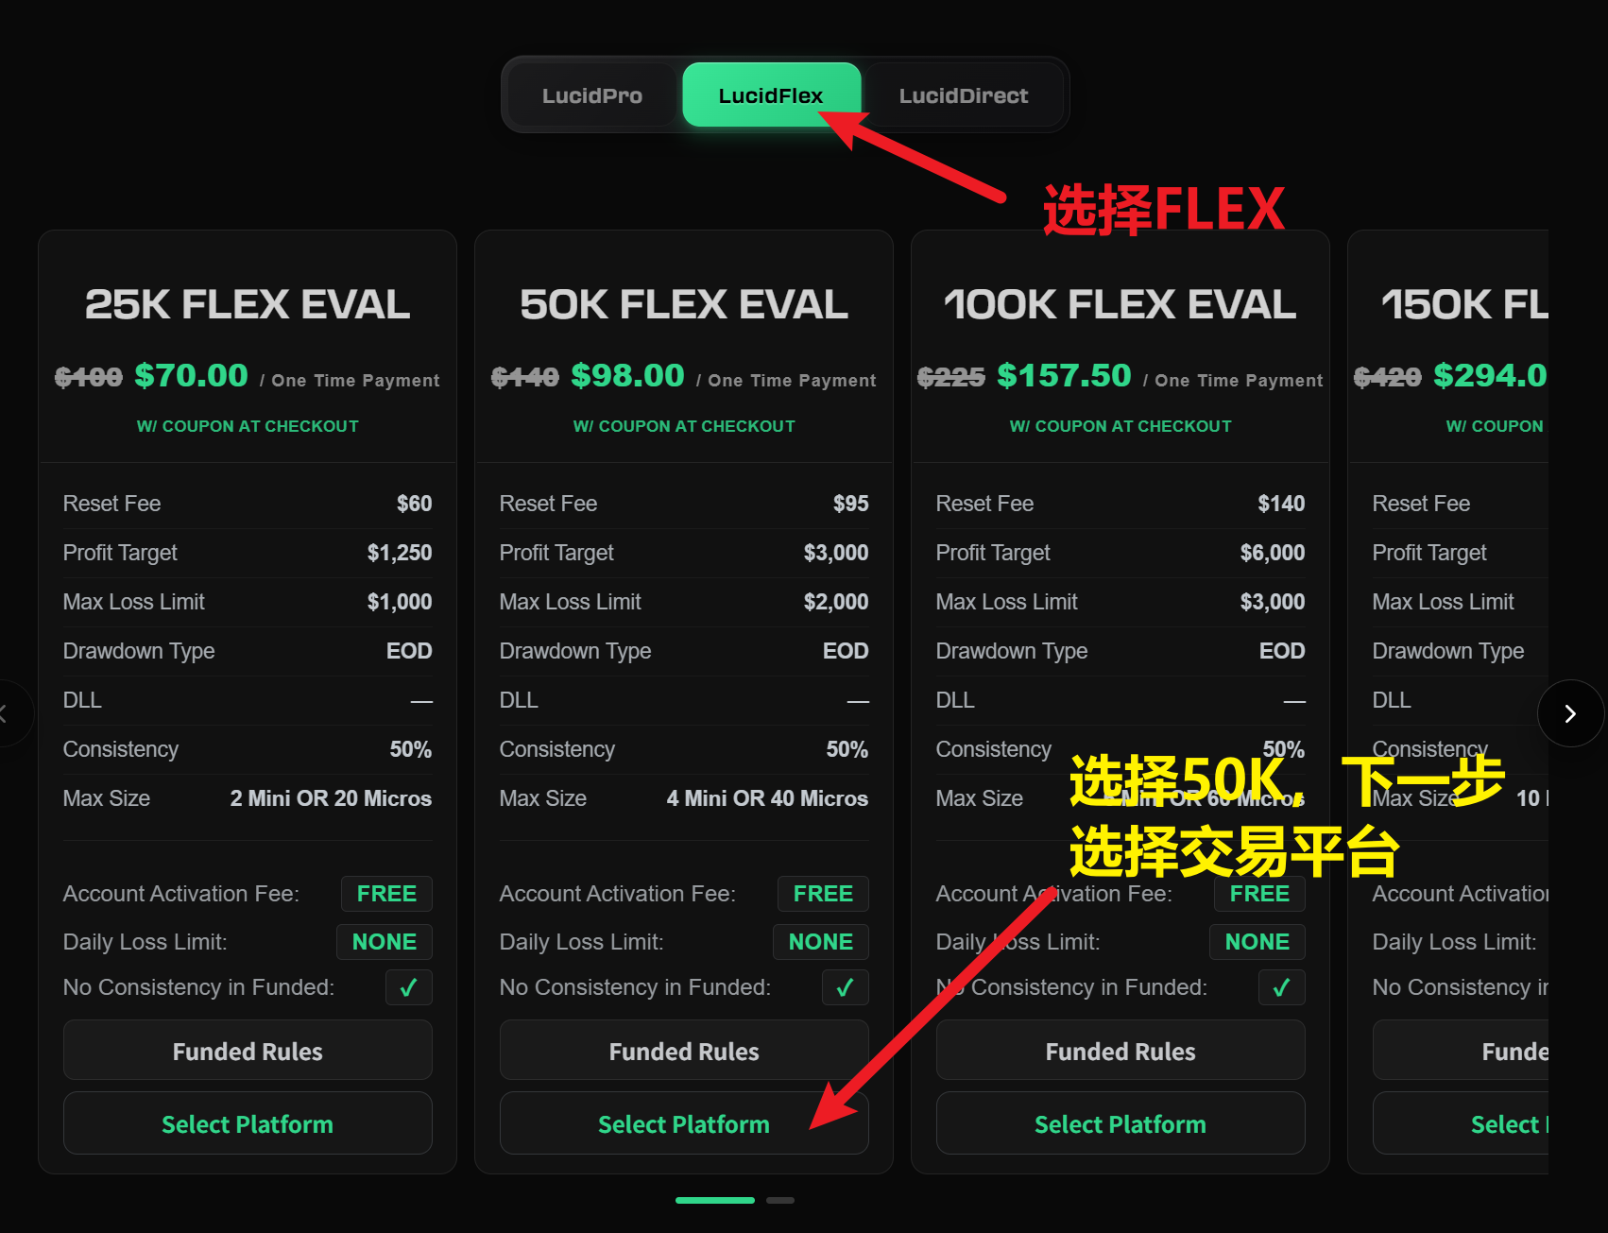Image resolution: width=1608 pixels, height=1233 pixels.
Task: Click Select Platform on 150K card
Action: tap(1507, 1123)
